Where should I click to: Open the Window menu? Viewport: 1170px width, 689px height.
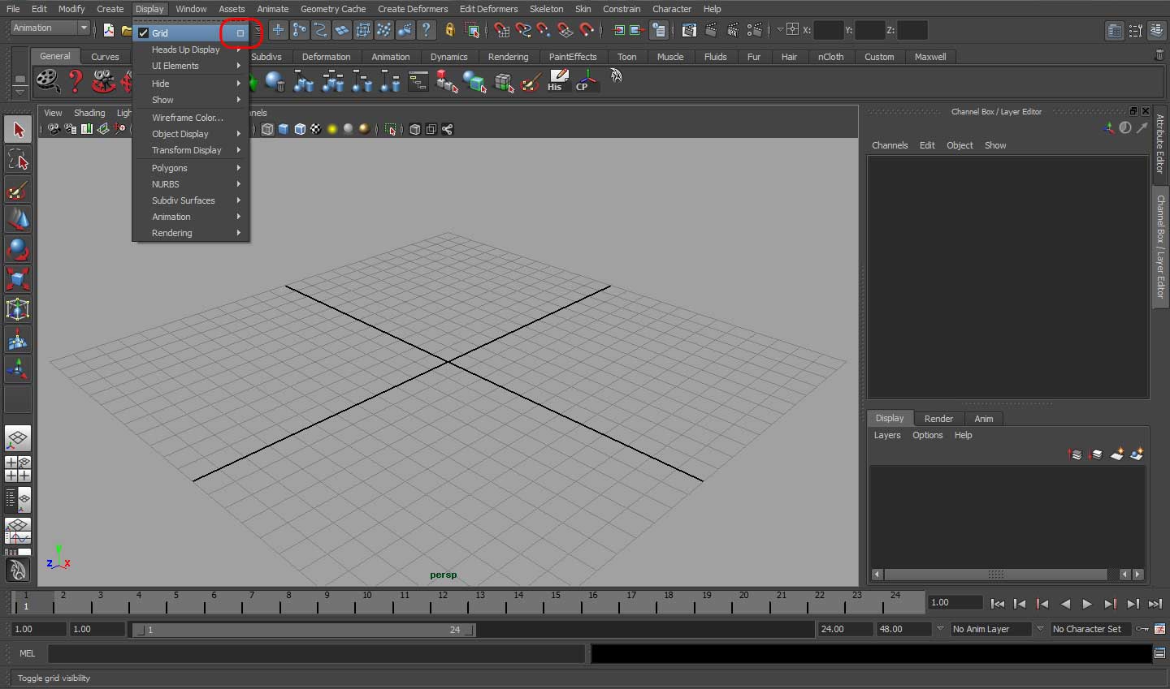tap(191, 9)
